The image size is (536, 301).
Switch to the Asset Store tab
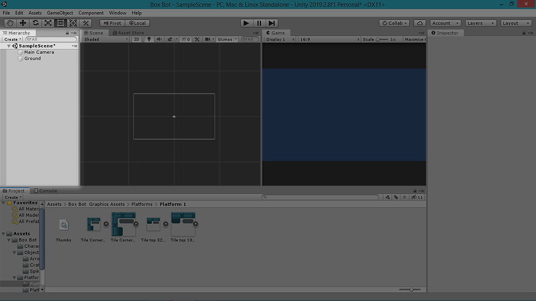pyautogui.click(x=128, y=33)
